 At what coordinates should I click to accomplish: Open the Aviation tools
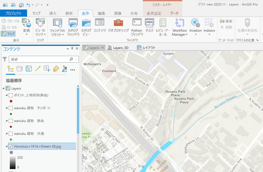click(195, 27)
